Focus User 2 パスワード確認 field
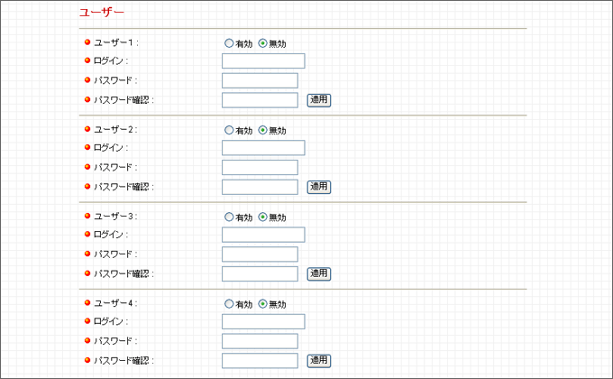The width and height of the screenshot is (613, 379). coord(260,187)
